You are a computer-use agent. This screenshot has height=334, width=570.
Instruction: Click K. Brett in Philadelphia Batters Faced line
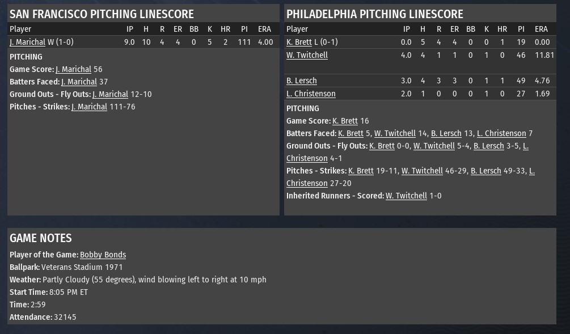click(351, 133)
